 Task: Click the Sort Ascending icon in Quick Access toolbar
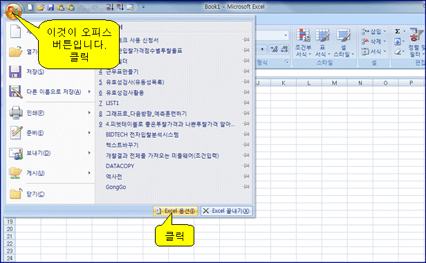point(110,7)
